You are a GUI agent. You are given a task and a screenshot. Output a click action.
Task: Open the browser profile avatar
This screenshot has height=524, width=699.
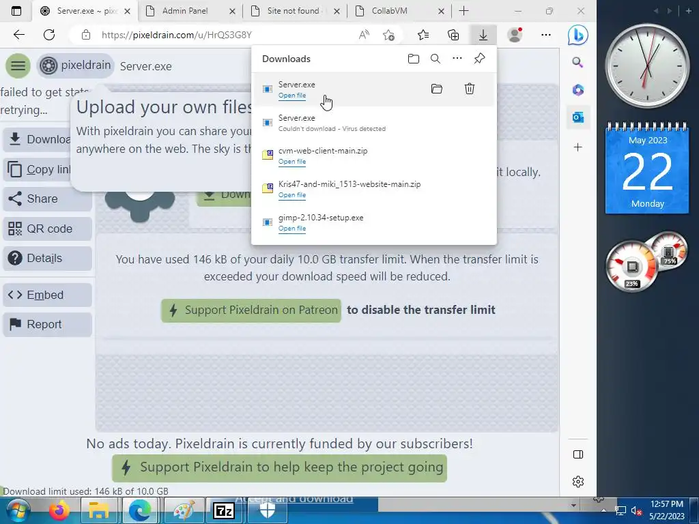[515, 35]
